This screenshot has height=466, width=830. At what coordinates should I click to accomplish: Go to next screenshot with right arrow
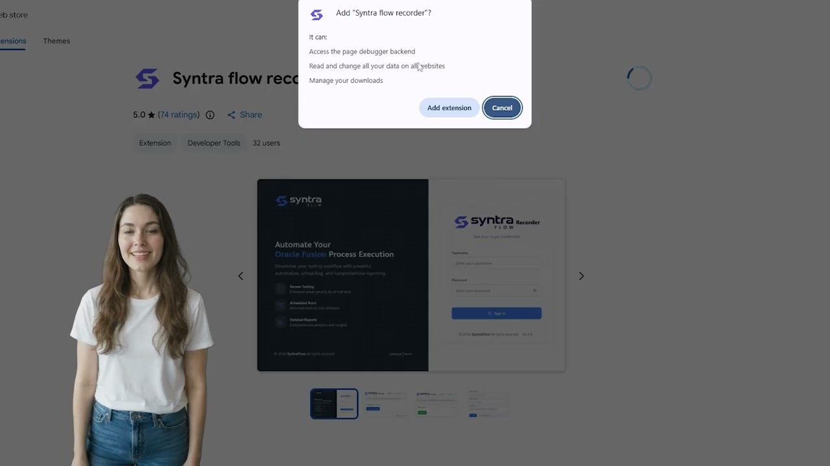click(x=581, y=276)
